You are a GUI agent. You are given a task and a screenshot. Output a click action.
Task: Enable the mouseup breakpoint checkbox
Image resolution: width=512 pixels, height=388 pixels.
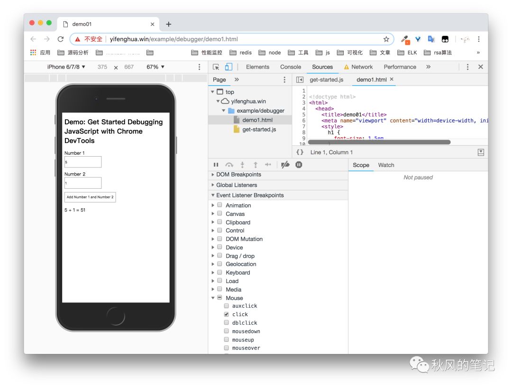226,339
